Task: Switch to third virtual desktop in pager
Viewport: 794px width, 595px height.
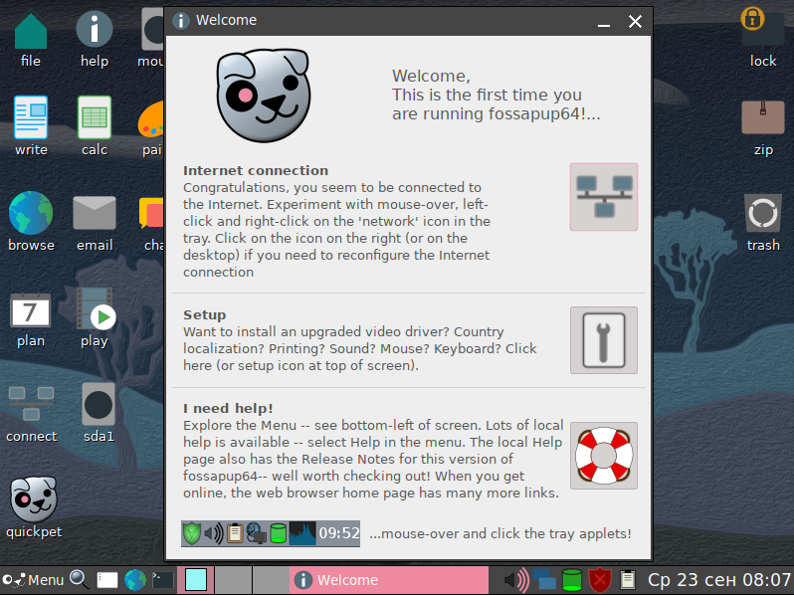Action: 271,580
